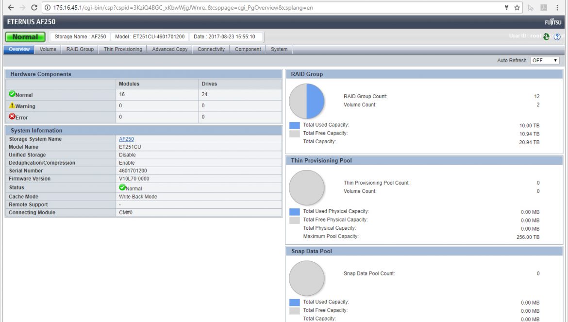This screenshot has height=322, width=568.
Task: Click the "Date : 2017-08-23 15:55:10" label
Action: coord(224,36)
